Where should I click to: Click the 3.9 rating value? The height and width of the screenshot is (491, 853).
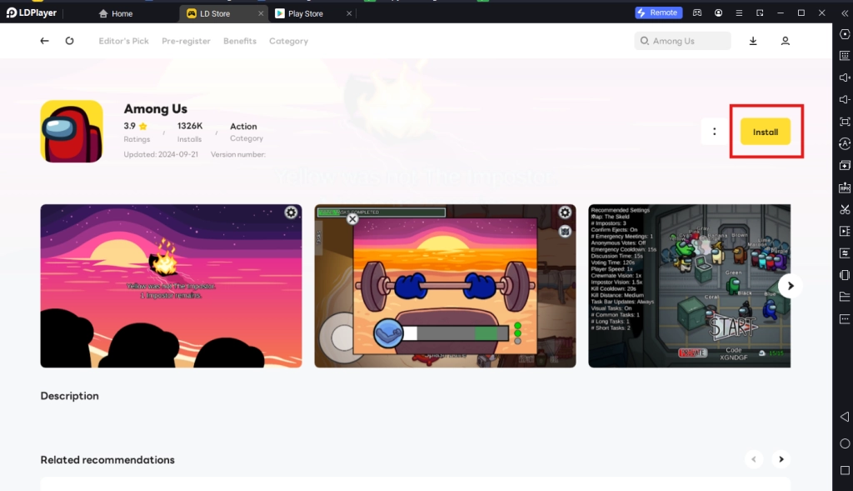pos(129,126)
